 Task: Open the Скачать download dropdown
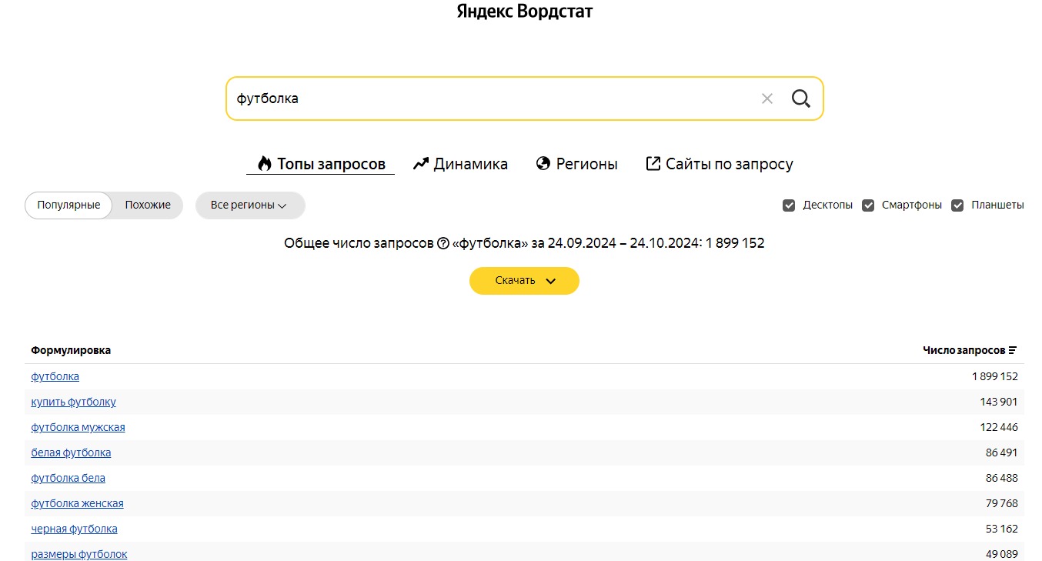(524, 281)
